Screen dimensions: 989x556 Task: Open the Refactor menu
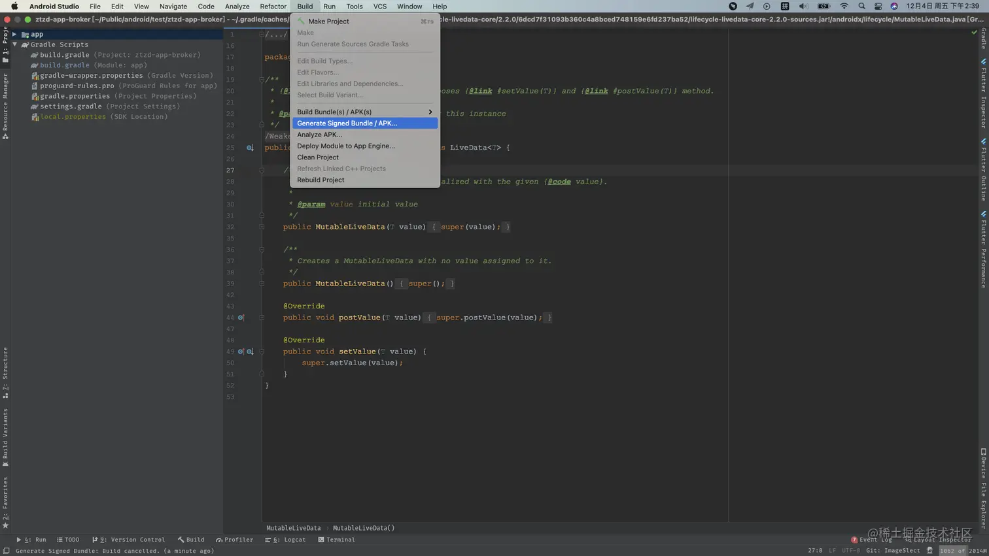pos(273,7)
